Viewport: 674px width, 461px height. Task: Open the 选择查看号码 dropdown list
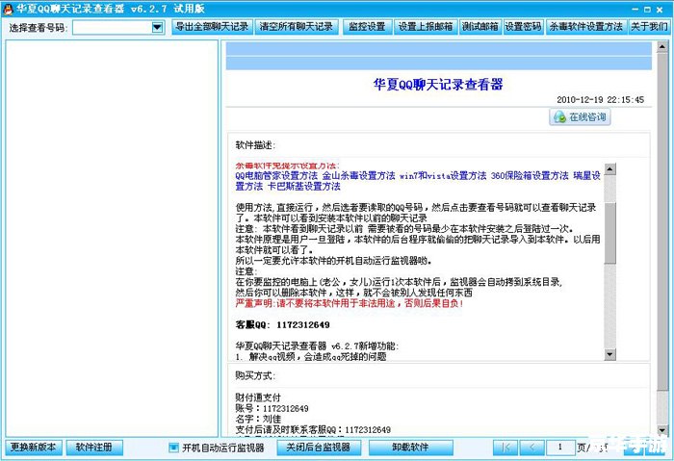[158, 27]
